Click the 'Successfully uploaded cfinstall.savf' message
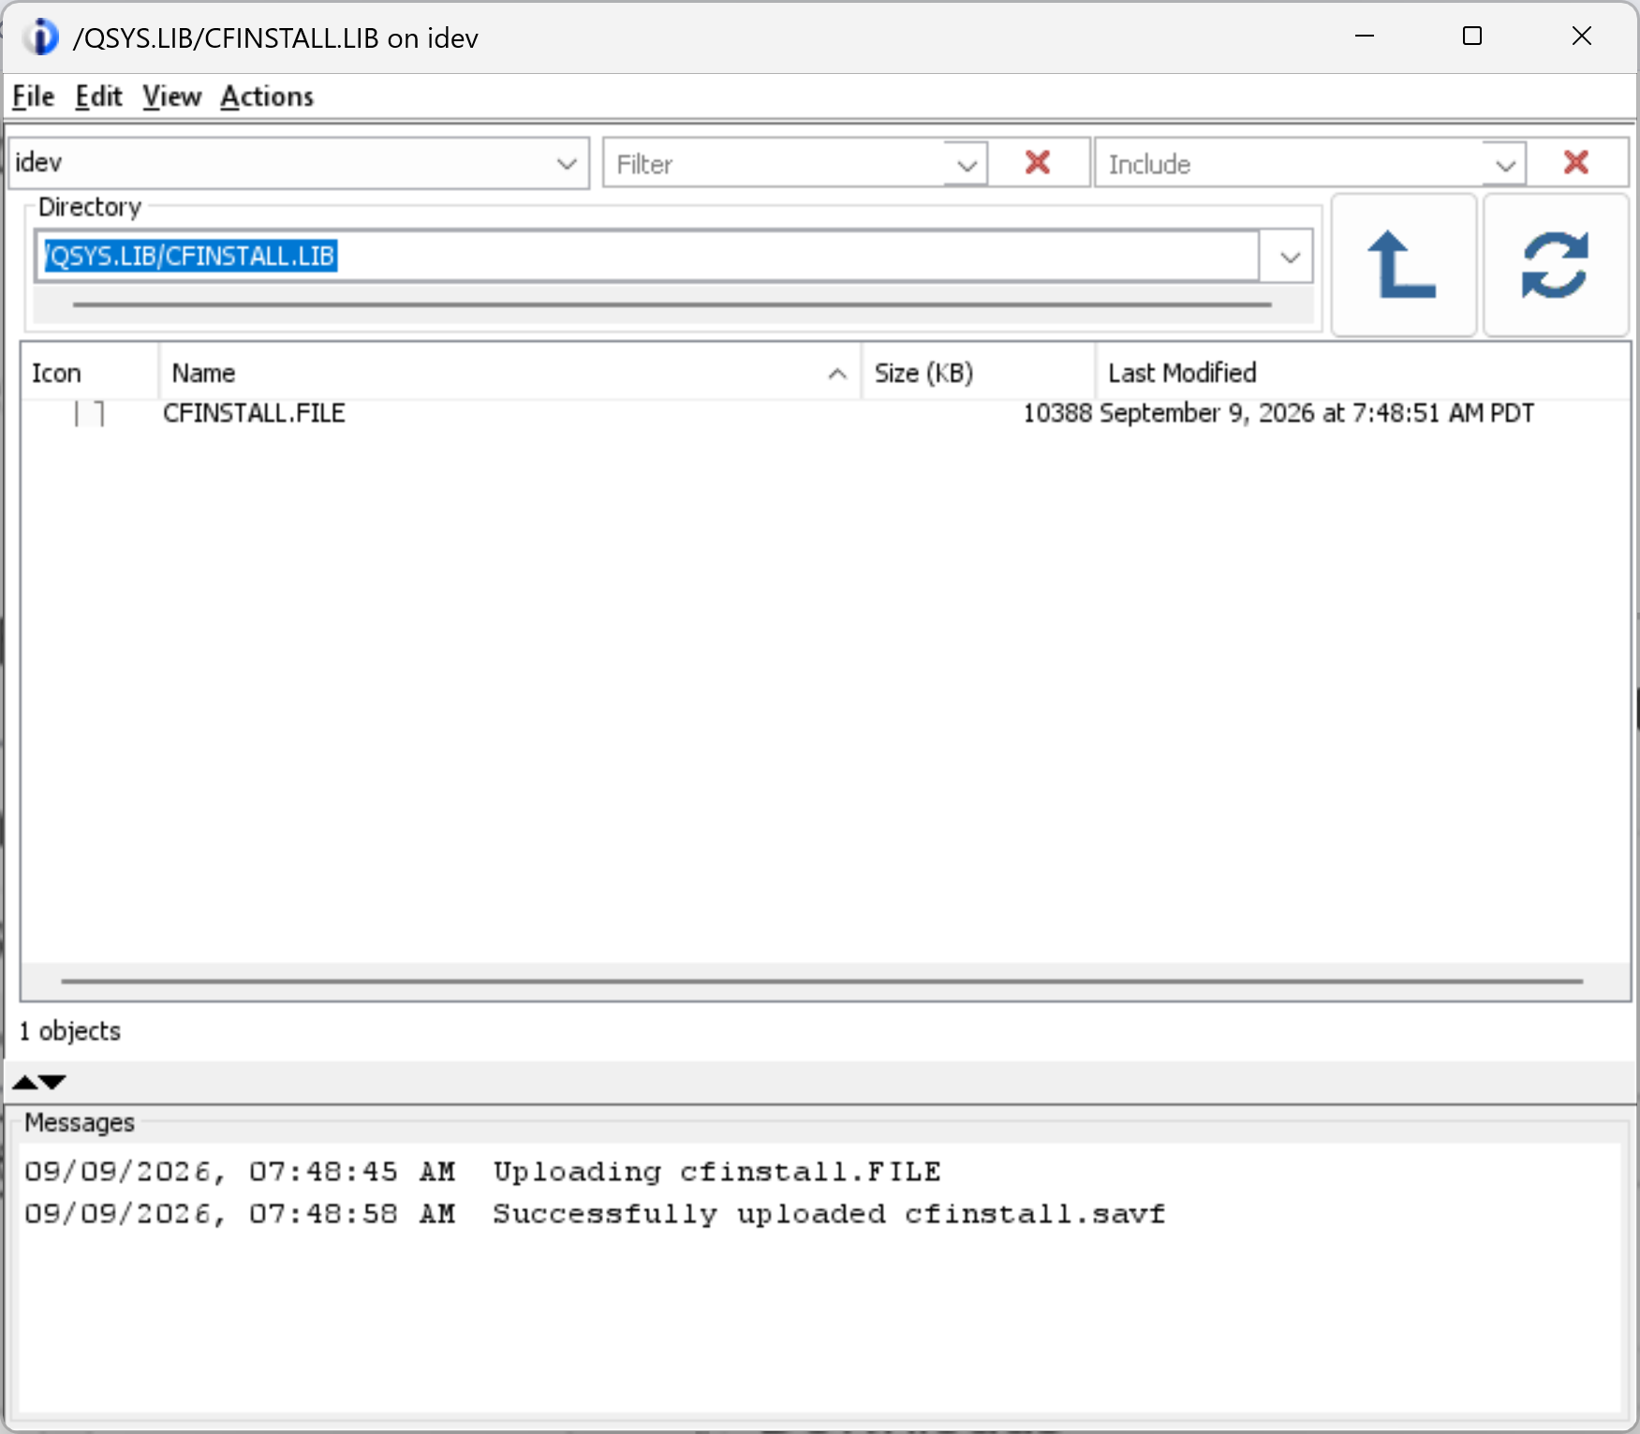The image size is (1640, 1434). (595, 1214)
